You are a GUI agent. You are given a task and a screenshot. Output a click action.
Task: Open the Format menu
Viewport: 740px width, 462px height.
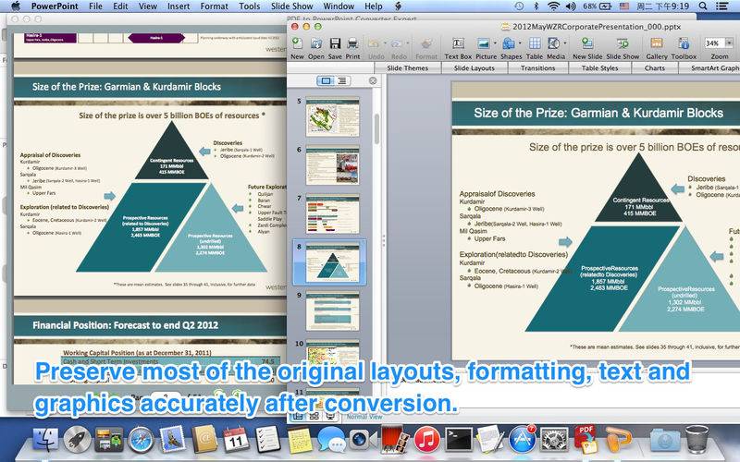click(x=214, y=6)
